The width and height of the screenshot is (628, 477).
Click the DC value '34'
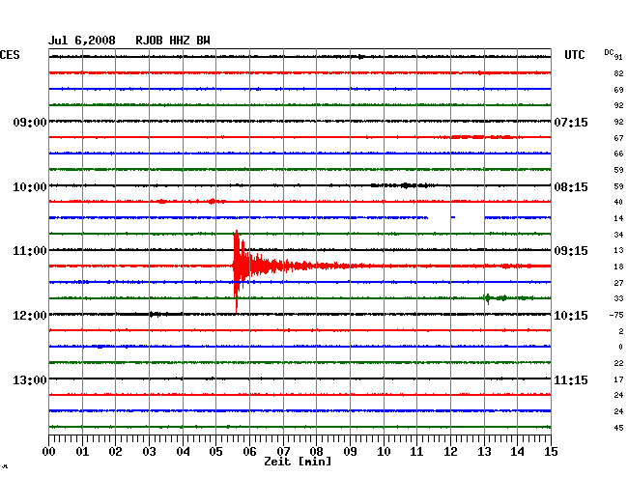coord(618,235)
